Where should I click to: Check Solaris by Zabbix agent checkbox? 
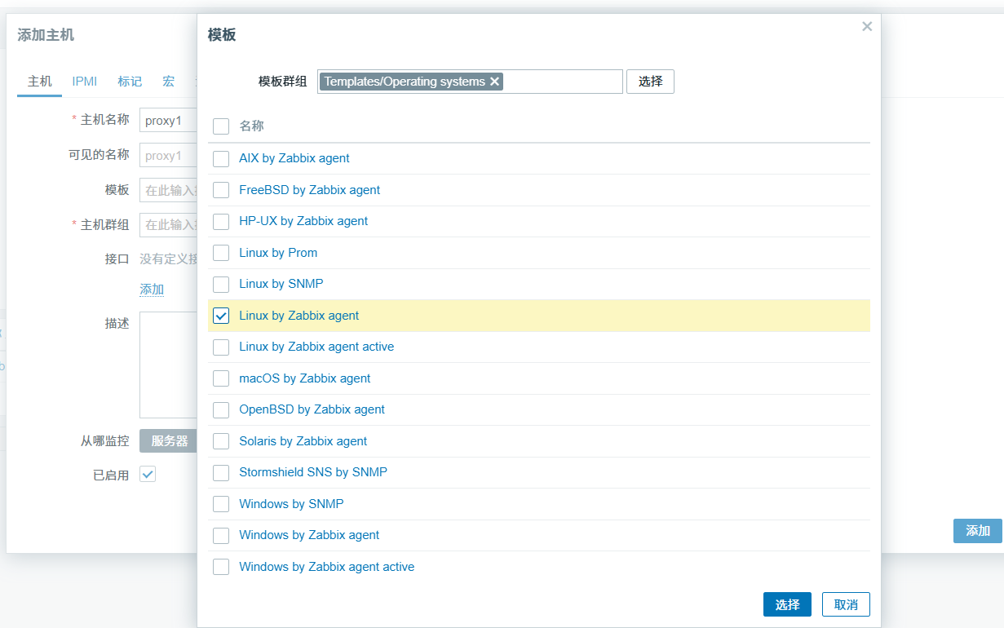[x=221, y=441]
